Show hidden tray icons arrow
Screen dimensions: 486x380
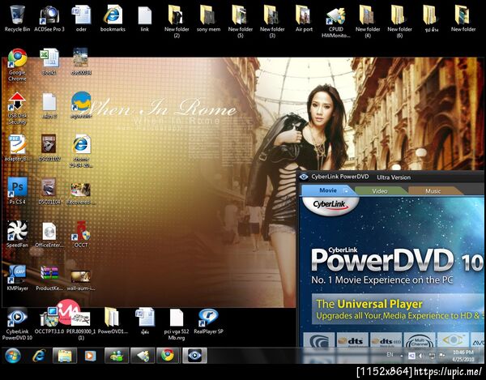click(x=402, y=356)
